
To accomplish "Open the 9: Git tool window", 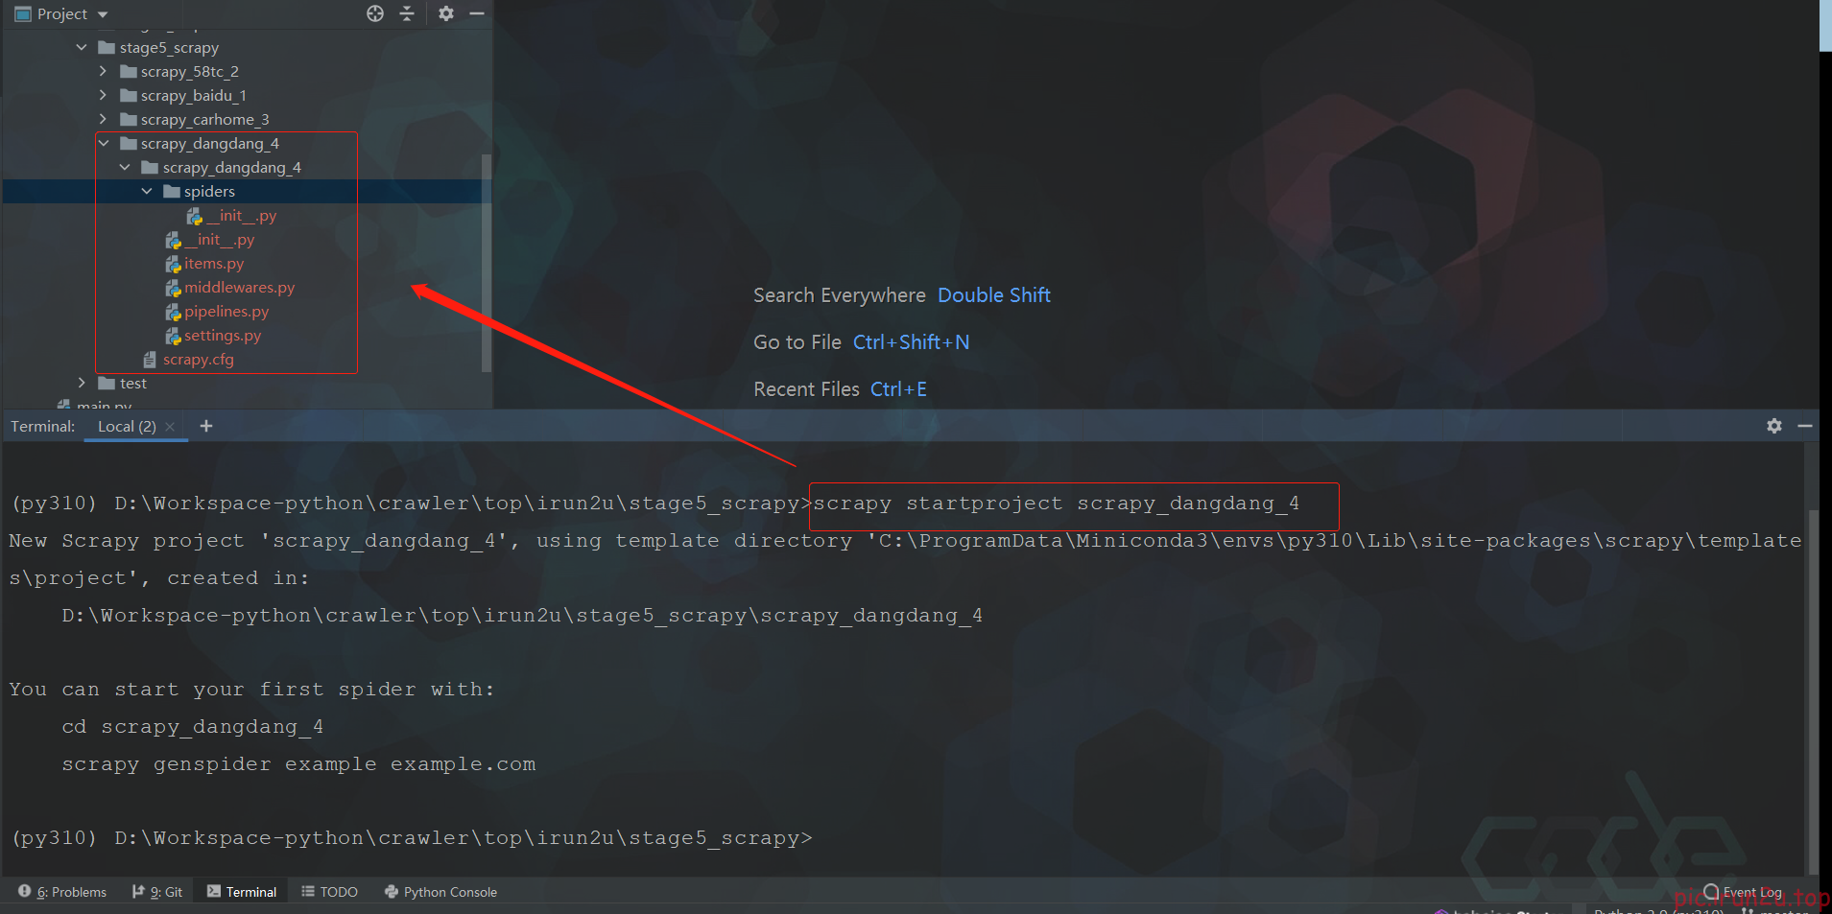I will (x=157, y=892).
